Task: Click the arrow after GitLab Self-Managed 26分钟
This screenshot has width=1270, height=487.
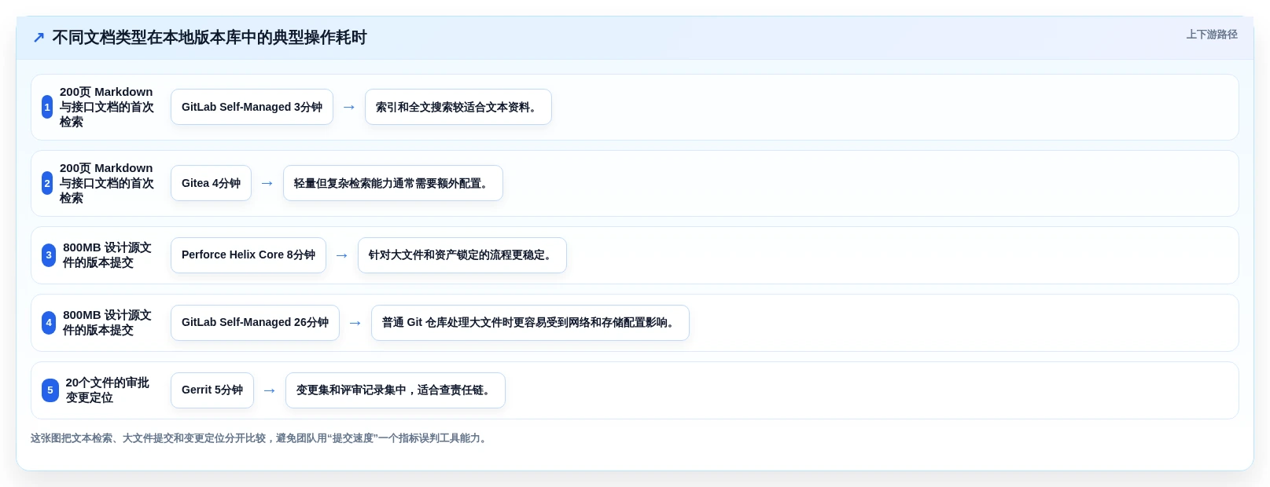Action: (355, 323)
